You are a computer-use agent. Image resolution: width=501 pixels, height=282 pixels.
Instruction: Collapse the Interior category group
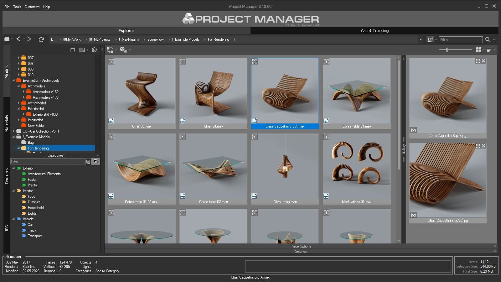(13, 191)
